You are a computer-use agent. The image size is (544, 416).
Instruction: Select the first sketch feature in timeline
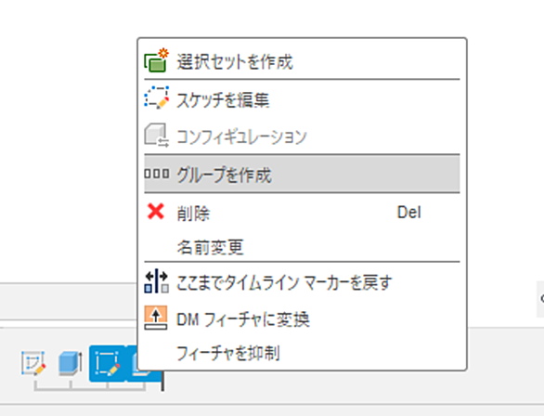click(x=33, y=363)
